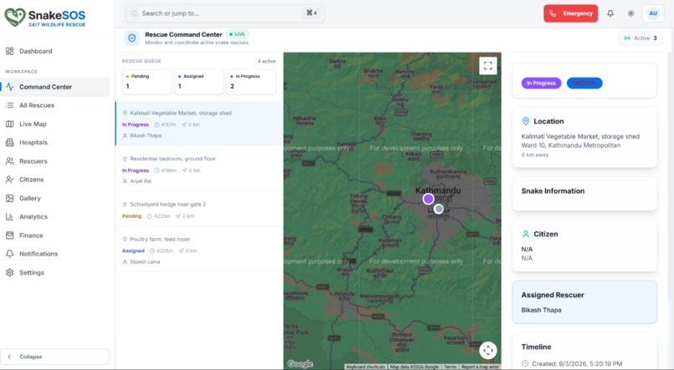
Task: Expand map to fullscreen
Action: pyautogui.click(x=488, y=66)
